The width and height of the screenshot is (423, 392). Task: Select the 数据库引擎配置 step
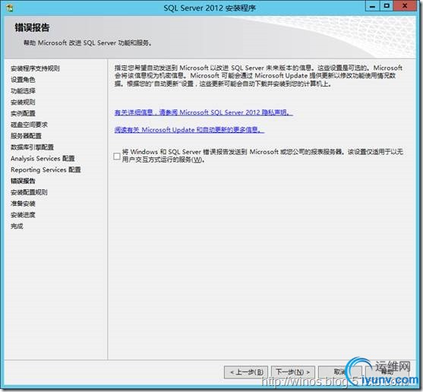coord(32,147)
